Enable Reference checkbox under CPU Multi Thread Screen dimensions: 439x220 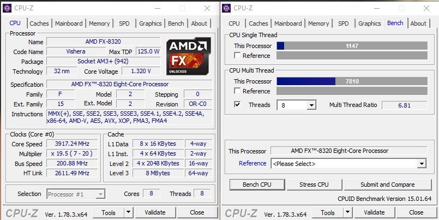click(x=237, y=91)
